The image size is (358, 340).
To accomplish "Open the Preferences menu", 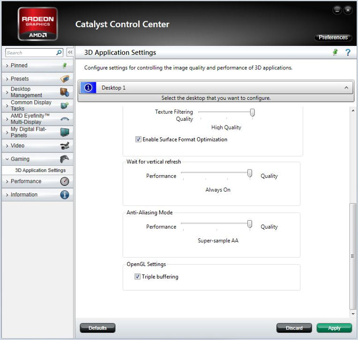I will click(x=333, y=37).
